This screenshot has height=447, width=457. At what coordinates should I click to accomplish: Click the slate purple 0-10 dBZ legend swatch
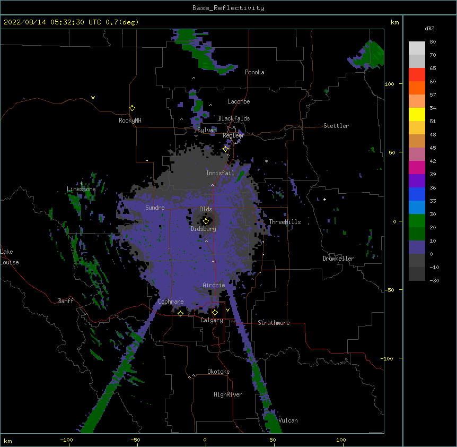[417, 247]
